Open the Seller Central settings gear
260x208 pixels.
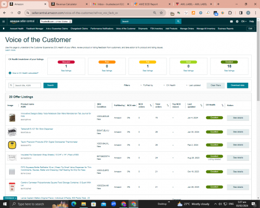coord(237,21)
